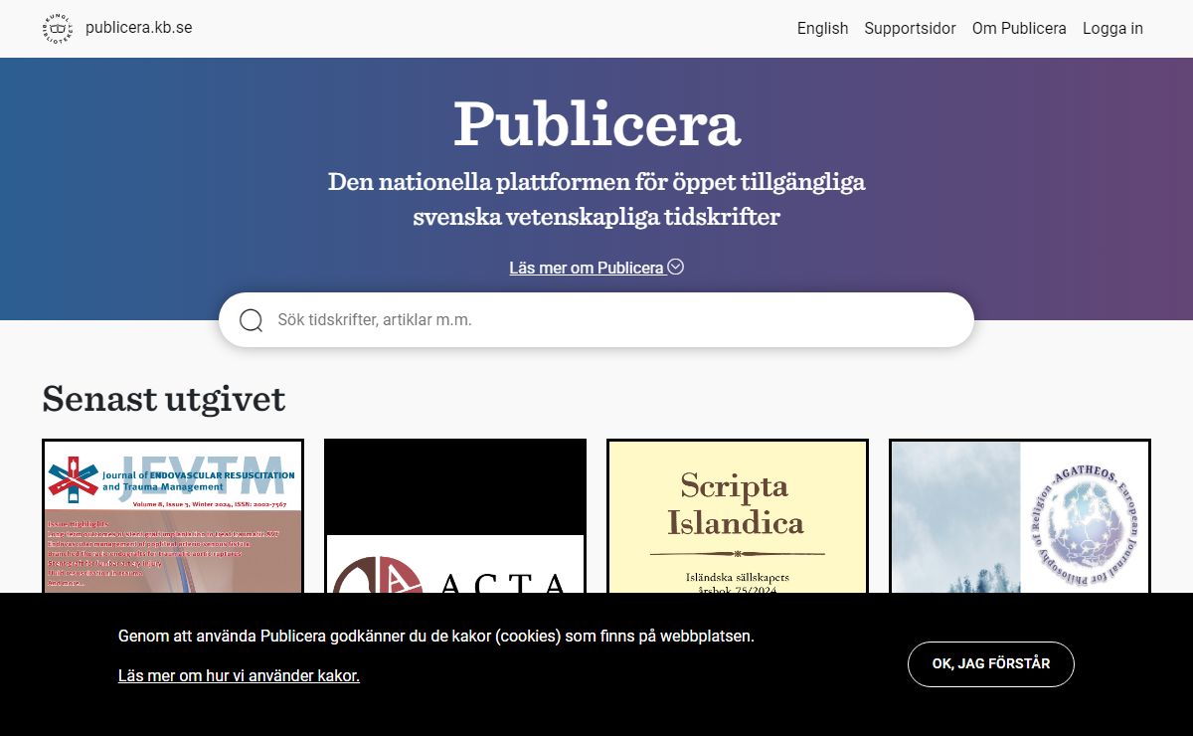
Task: Click the search magnifier icon
Action: coord(252,320)
